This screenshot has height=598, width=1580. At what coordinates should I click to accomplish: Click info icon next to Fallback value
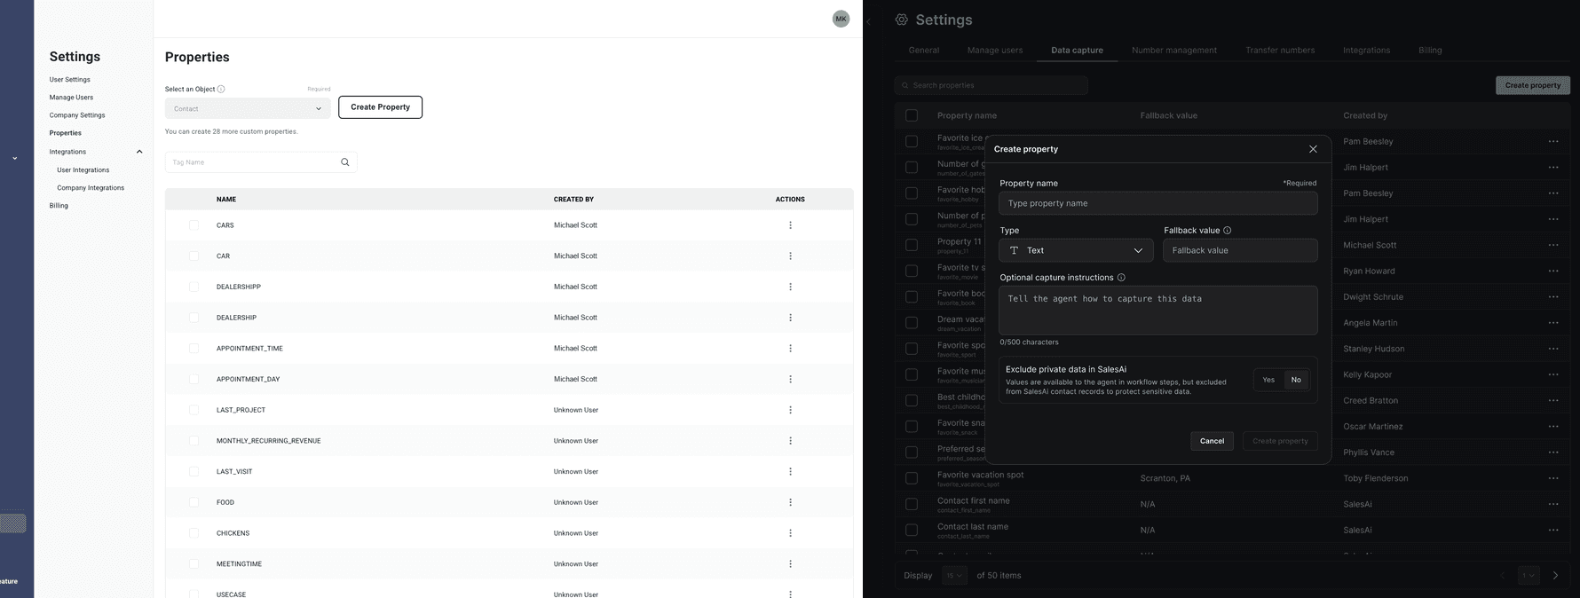click(x=1227, y=231)
